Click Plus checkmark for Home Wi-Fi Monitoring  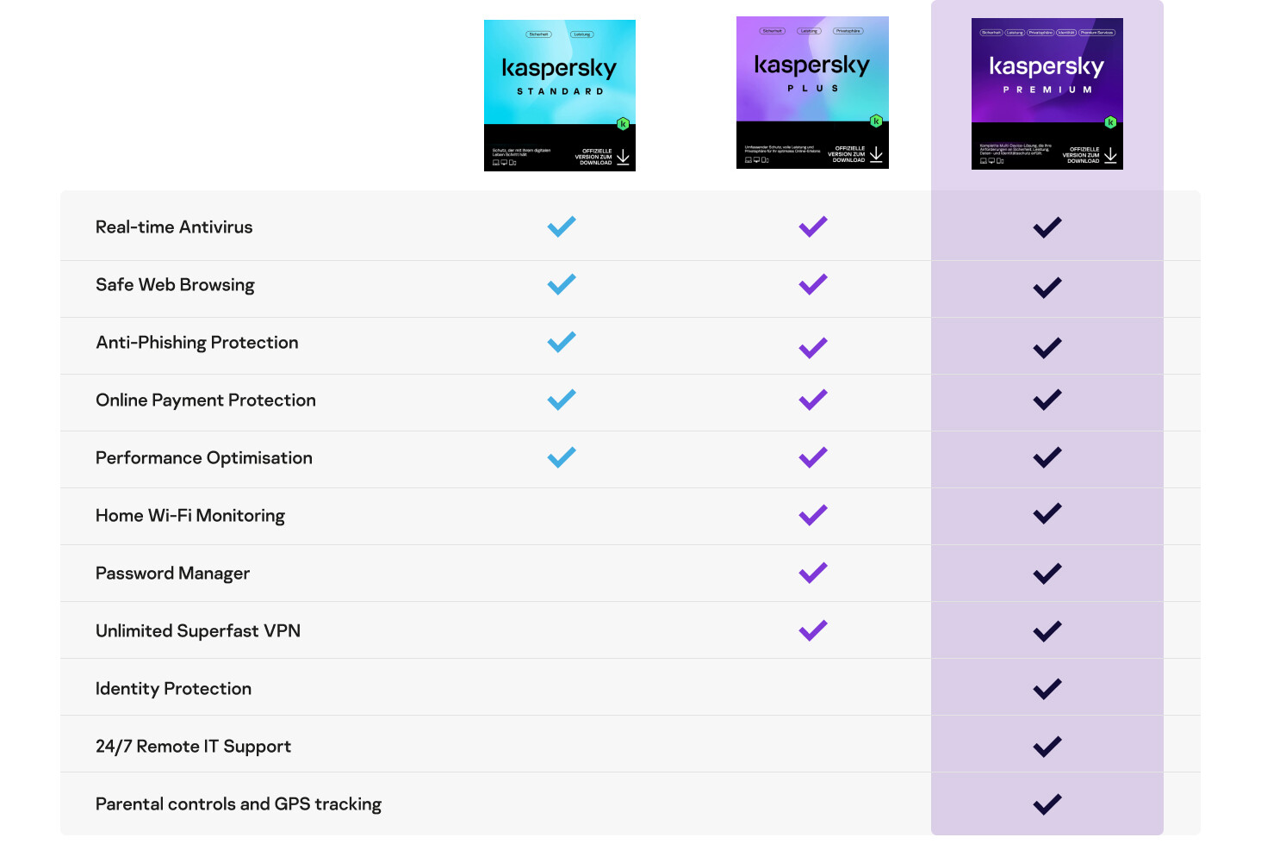point(812,515)
